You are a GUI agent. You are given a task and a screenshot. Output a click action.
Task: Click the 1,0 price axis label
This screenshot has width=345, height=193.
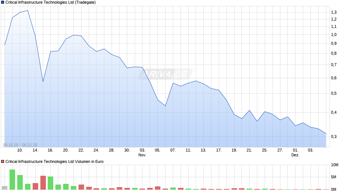click(x=334, y=35)
